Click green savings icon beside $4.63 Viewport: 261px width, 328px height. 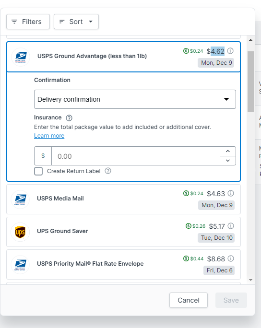186,193
